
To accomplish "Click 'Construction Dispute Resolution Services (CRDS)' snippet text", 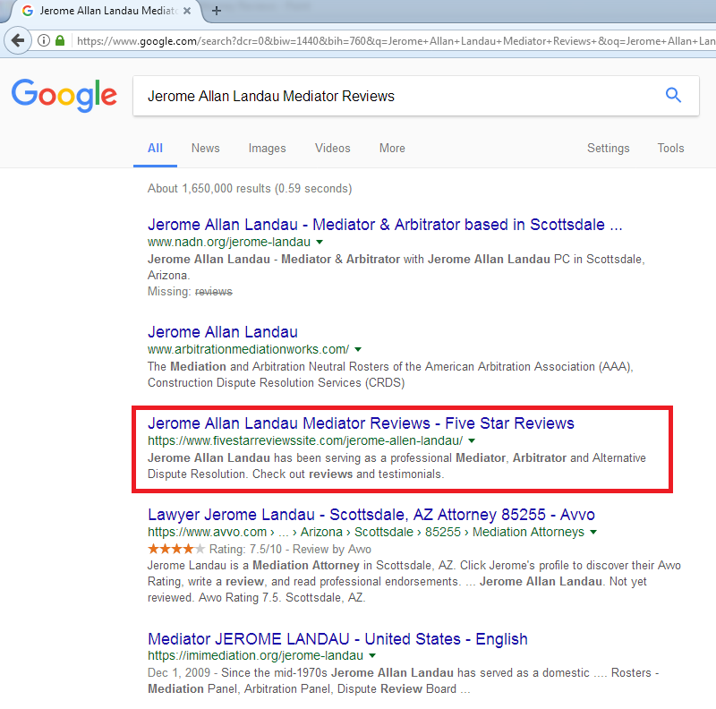I will [277, 383].
